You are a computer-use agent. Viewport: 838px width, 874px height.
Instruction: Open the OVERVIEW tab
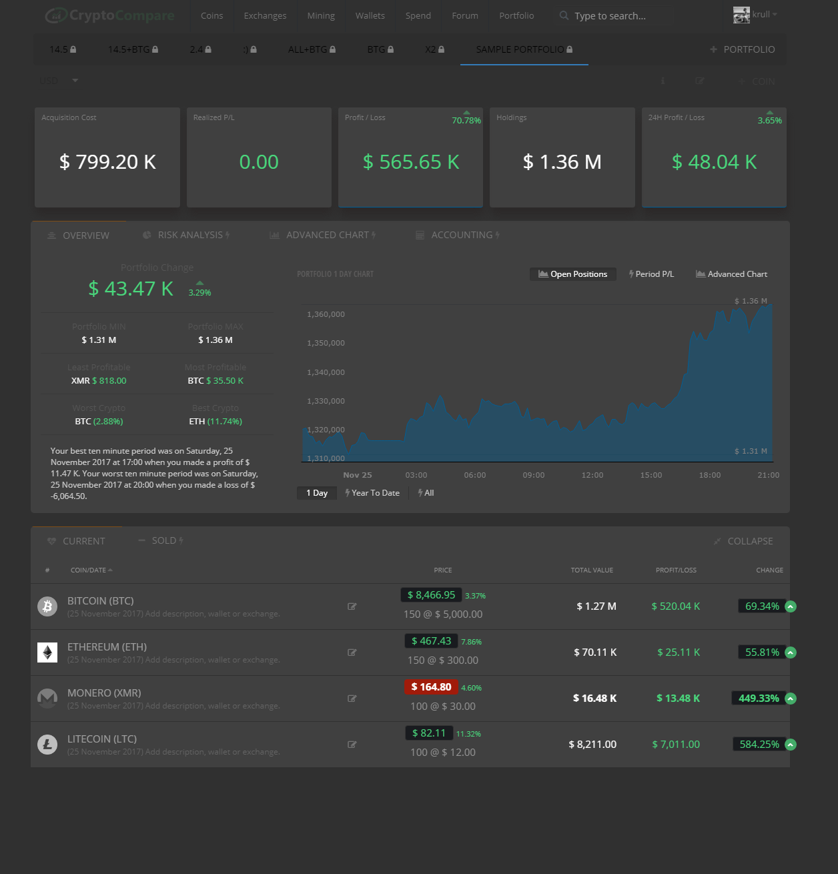click(x=78, y=236)
